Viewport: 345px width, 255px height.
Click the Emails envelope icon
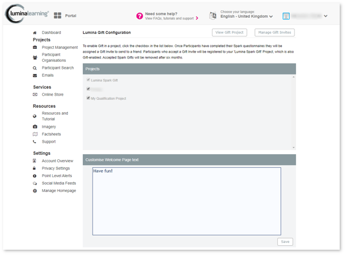(34, 76)
